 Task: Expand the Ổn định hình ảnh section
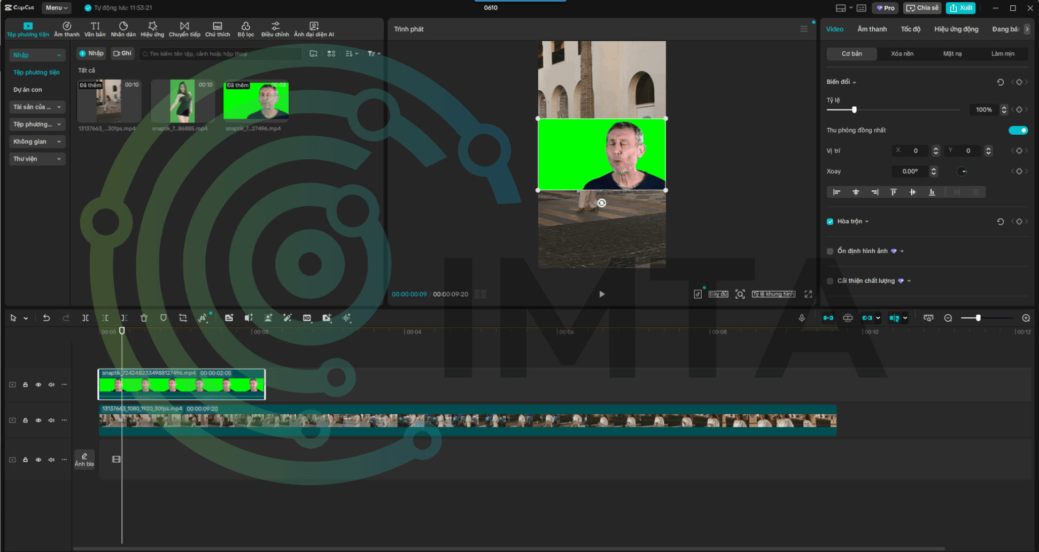pyautogui.click(x=902, y=251)
